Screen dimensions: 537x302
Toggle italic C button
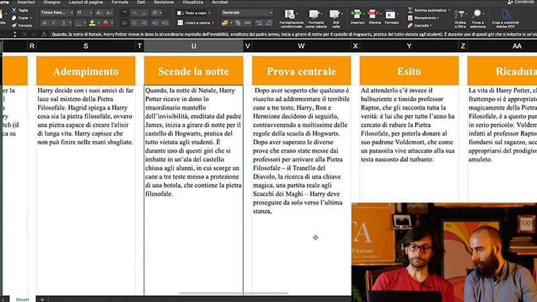(54, 23)
